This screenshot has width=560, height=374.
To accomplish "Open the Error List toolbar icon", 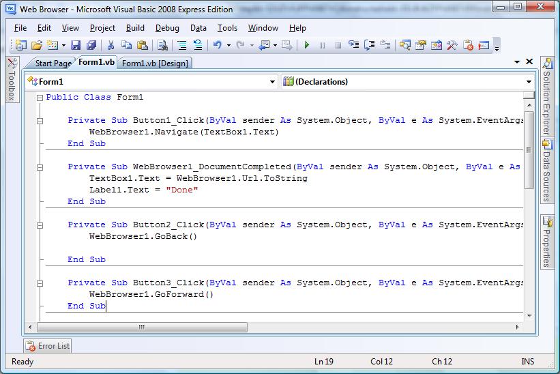I will 468,45.
